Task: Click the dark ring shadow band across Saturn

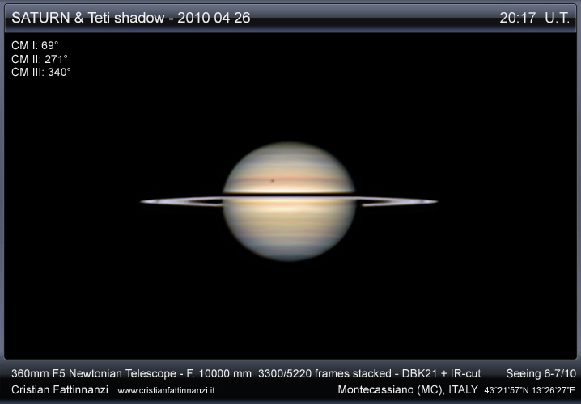Action: [x=288, y=195]
